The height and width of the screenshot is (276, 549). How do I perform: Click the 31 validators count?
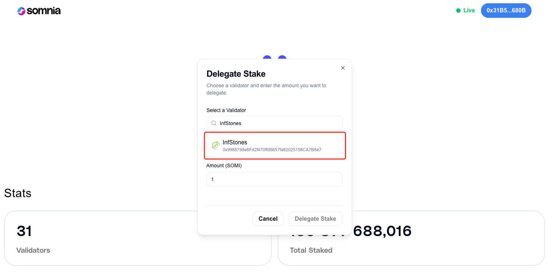(24, 231)
